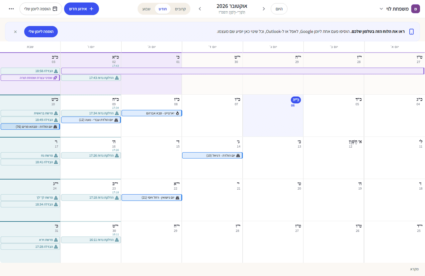Click the candle icon on הדלקת נרות 17:43

pyautogui.click(x=117, y=78)
